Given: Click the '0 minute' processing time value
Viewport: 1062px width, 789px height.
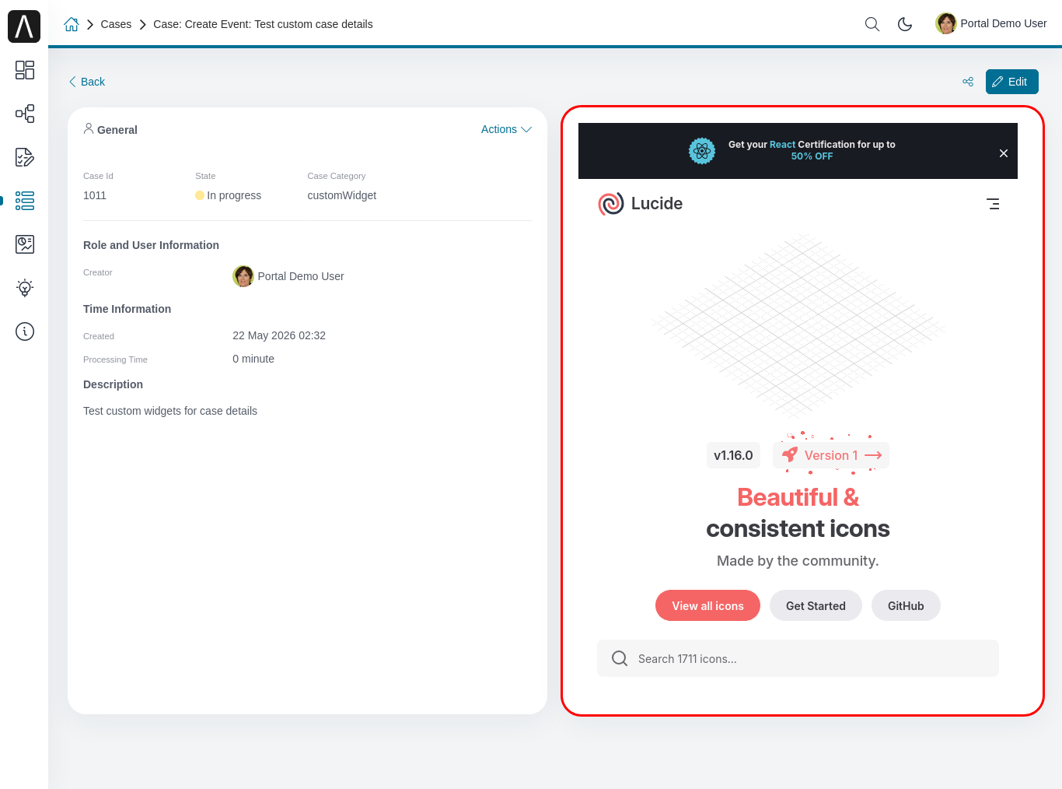Looking at the screenshot, I should tap(253, 359).
